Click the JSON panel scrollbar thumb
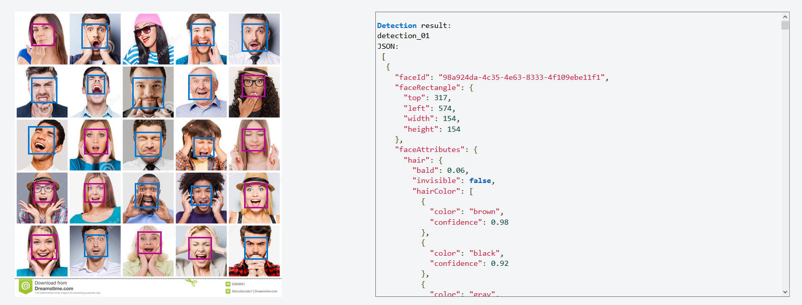The image size is (802, 305). pyautogui.click(x=785, y=25)
